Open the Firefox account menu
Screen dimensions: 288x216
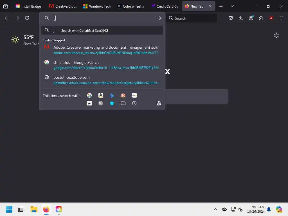[x=251, y=18]
